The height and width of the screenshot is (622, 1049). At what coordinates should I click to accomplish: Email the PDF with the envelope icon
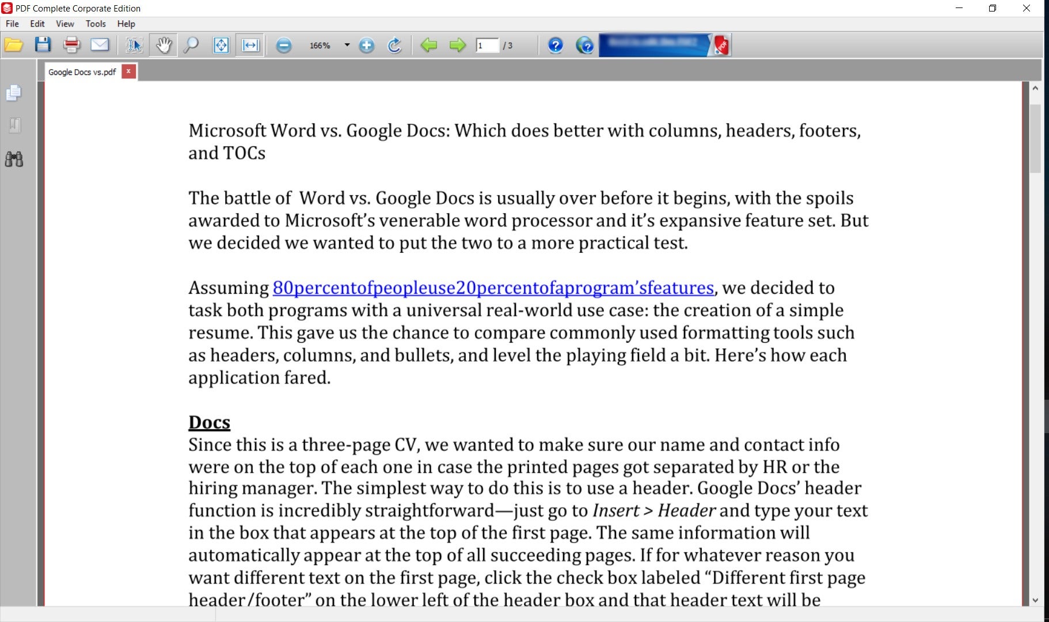pos(100,45)
